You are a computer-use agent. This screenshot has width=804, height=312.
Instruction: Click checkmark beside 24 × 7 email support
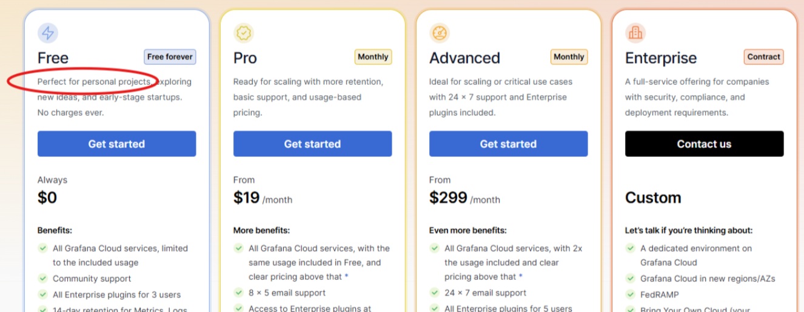coord(435,293)
